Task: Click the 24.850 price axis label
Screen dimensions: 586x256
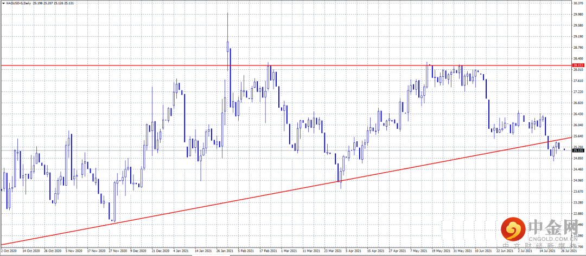Action: tap(578, 158)
